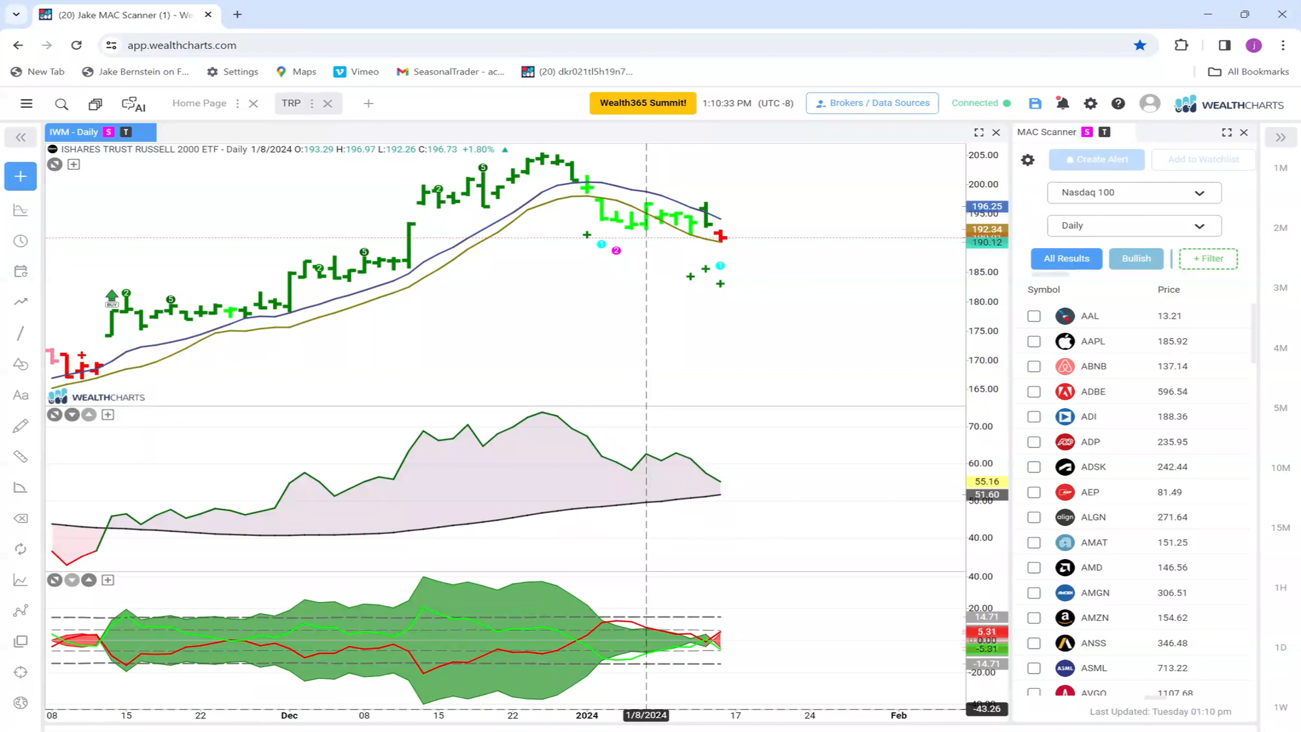Screen dimensions: 1301x732
Task: Move bottom indicator pane up arrow
Action: tap(89, 580)
